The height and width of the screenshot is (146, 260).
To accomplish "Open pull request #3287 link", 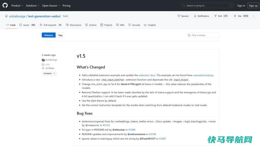I will click(162, 139).
